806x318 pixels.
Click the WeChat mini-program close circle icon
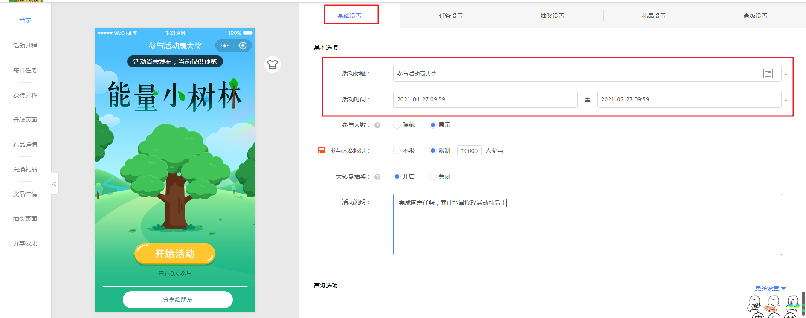coord(243,46)
